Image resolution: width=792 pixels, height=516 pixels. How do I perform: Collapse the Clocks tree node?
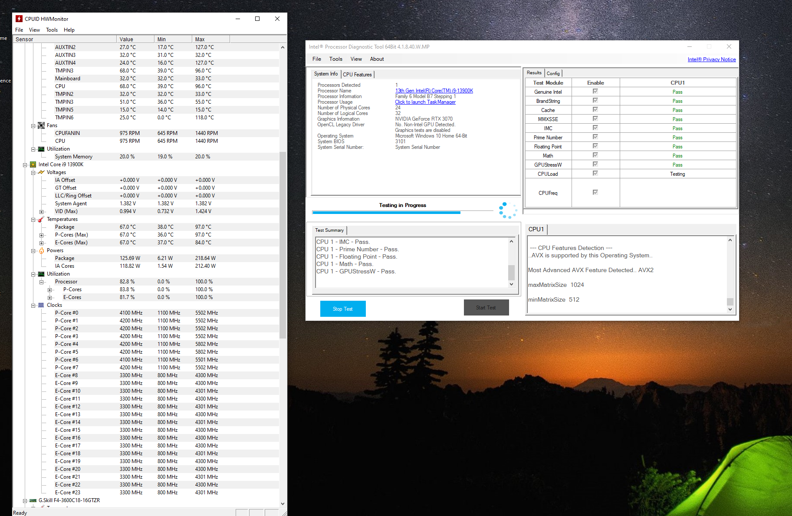click(33, 306)
